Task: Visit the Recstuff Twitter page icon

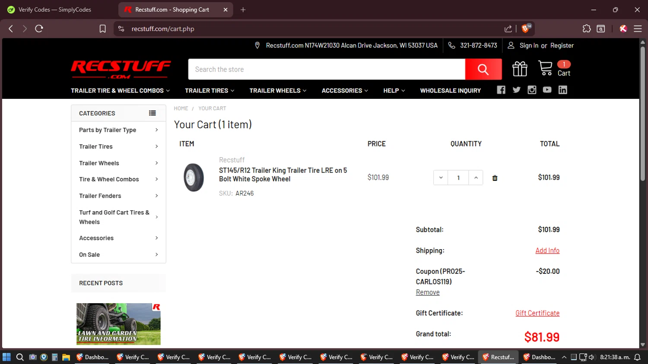Action: click(x=516, y=90)
